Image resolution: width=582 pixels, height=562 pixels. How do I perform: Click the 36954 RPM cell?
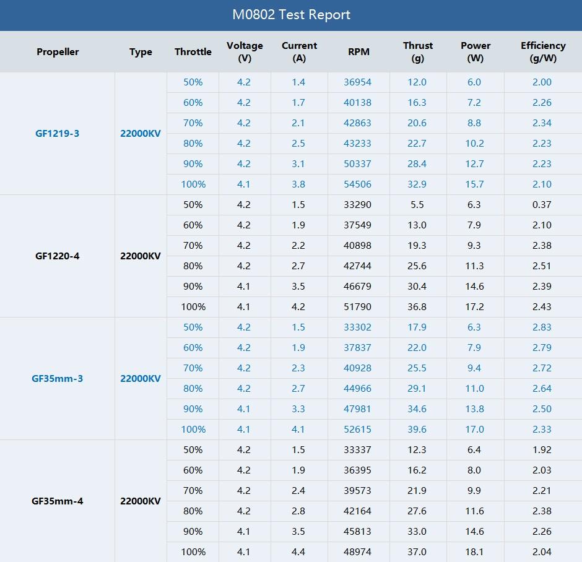[358, 82]
